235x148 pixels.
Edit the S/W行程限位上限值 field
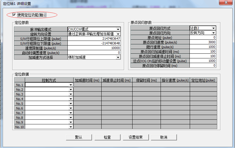(x=94, y=39)
